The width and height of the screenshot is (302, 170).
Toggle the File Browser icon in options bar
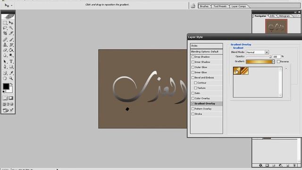coord(193,6)
